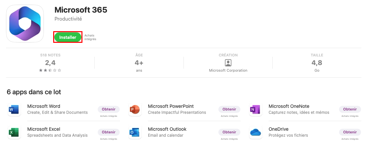Click the 4,8 size value
This screenshot has height=144, width=368.
317,63
